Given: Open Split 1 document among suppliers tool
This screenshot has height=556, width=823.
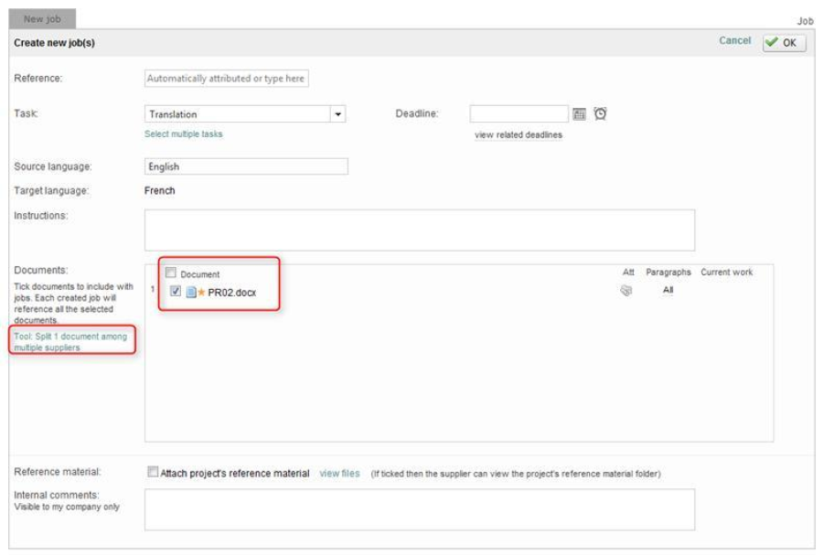Looking at the screenshot, I should [70, 342].
